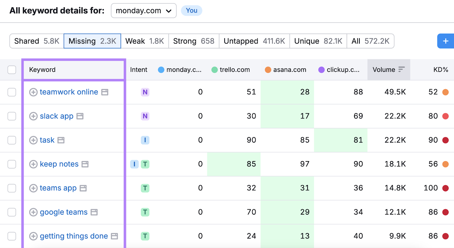The height and width of the screenshot is (248, 454).
Task: Click the plus icon beside teams app
Action: [x=33, y=188]
